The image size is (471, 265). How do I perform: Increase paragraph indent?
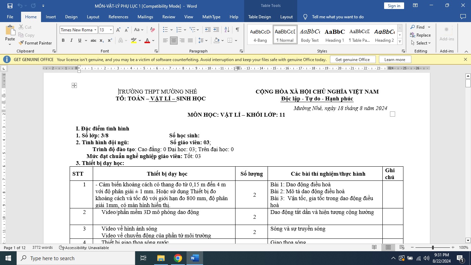[216, 30]
